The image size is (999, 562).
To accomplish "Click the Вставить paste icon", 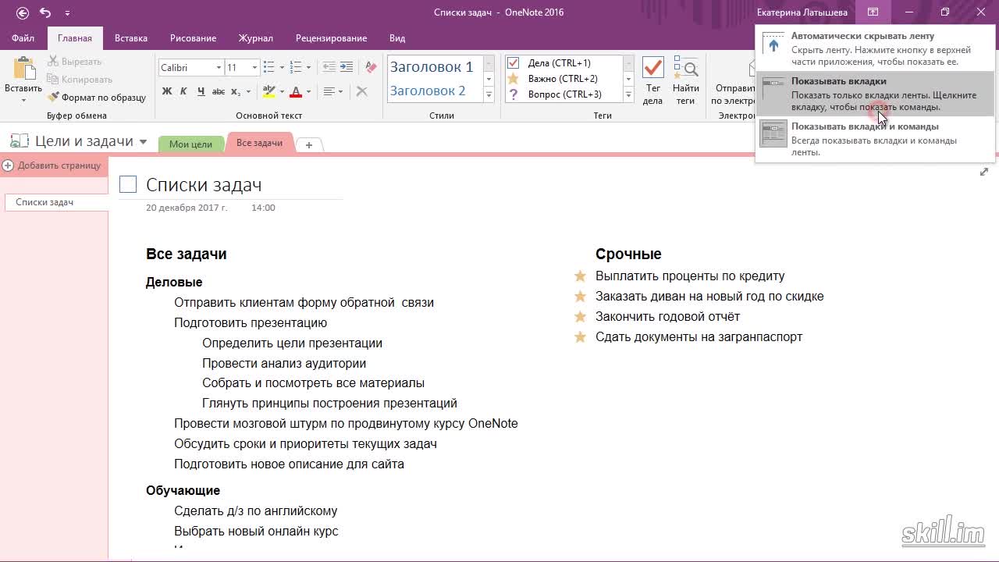I will click(x=23, y=68).
